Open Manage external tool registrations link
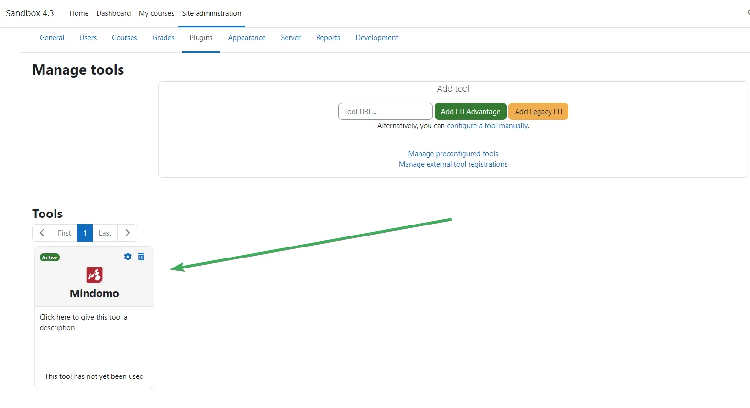Viewport: 750px width, 408px height. pos(453,164)
